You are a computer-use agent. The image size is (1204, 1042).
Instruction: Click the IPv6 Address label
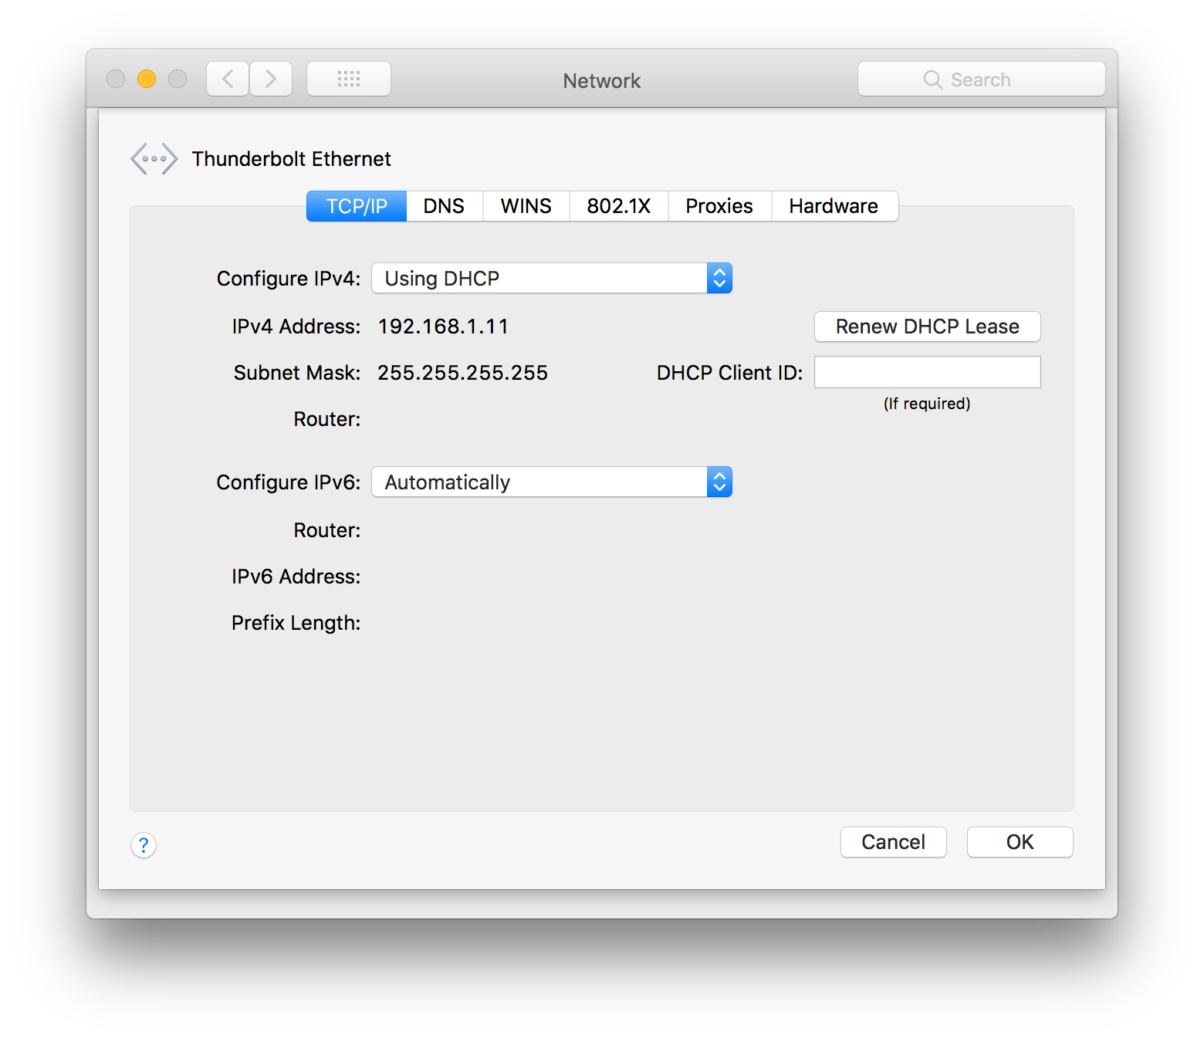[x=296, y=577]
